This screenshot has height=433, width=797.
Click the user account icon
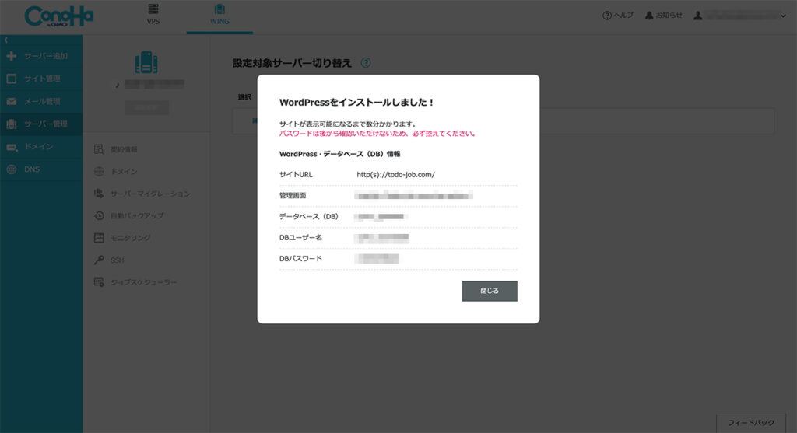click(x=698, y=16)
